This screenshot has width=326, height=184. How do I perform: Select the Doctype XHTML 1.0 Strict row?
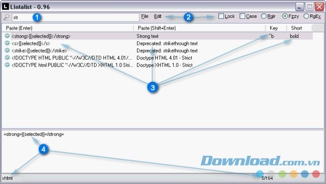pyautogui.click(x=157, y=65)
